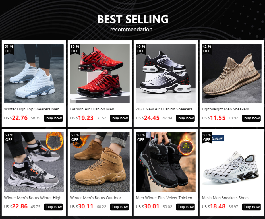Open the black velvet winter boots photo
This screenshot has width=265, height=219.
165,162
